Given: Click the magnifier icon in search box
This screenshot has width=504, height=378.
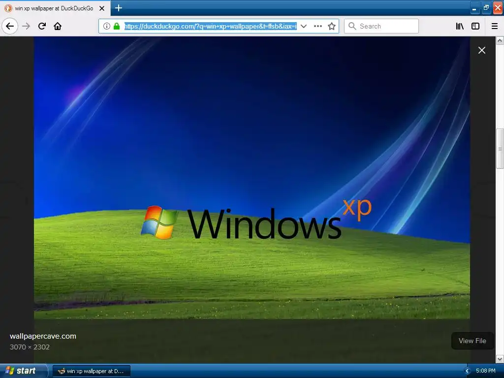Looking at the screenshot, I should tap(352, 26).
